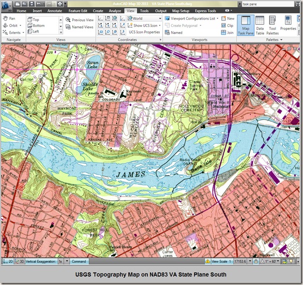The image size is (303, 285).
Task: Click the task pane search input field
Action: [x=268, y=4]
